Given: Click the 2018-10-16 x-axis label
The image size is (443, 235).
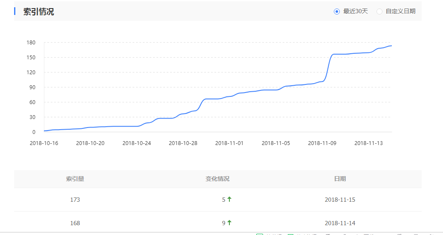Looking at the screenshot, I should click(44, 143).
